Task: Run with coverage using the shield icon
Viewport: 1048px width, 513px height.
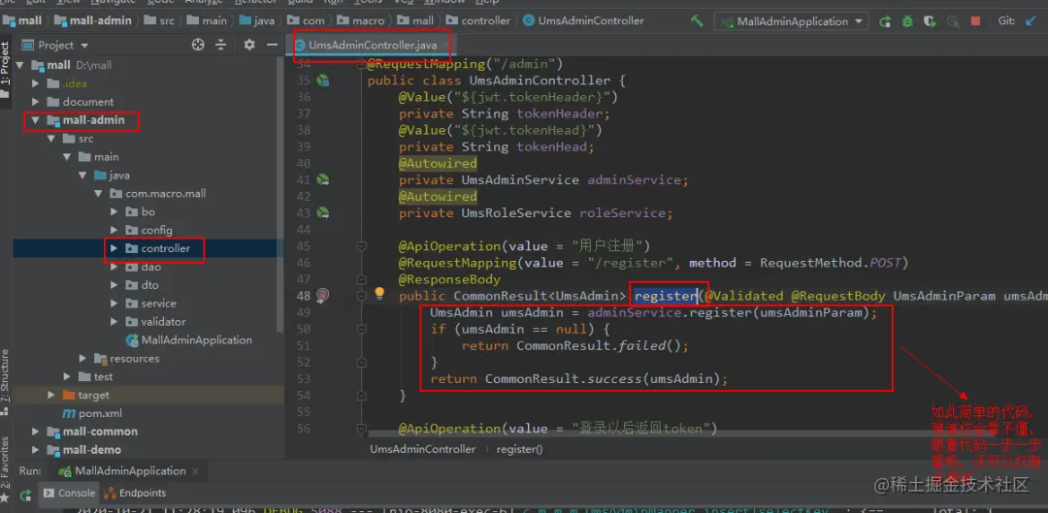Action: coord(929,21)
